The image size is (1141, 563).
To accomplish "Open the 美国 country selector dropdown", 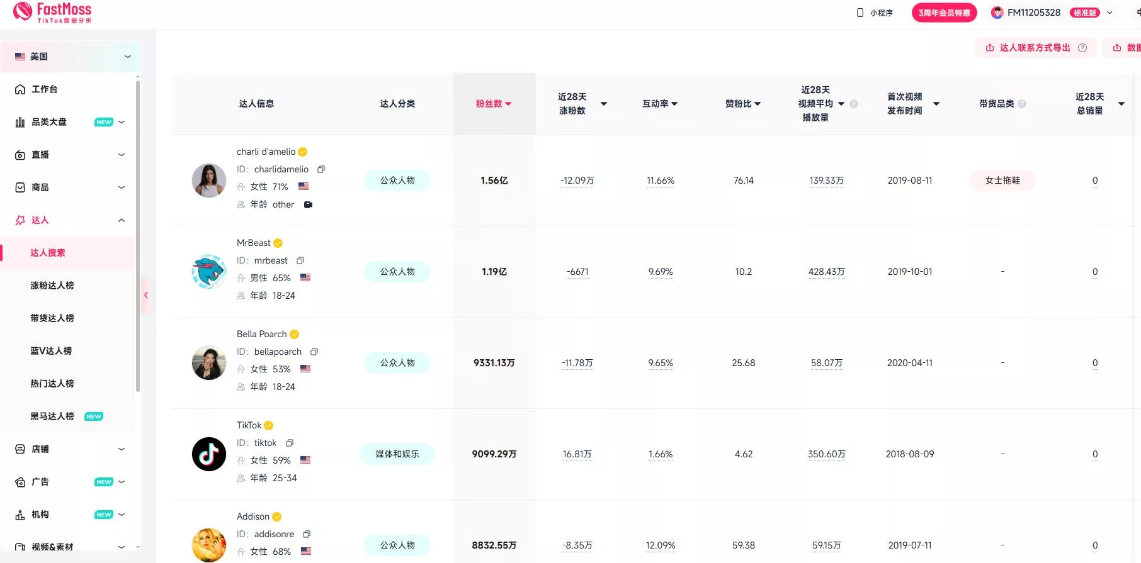I will (x=69, y=57).
